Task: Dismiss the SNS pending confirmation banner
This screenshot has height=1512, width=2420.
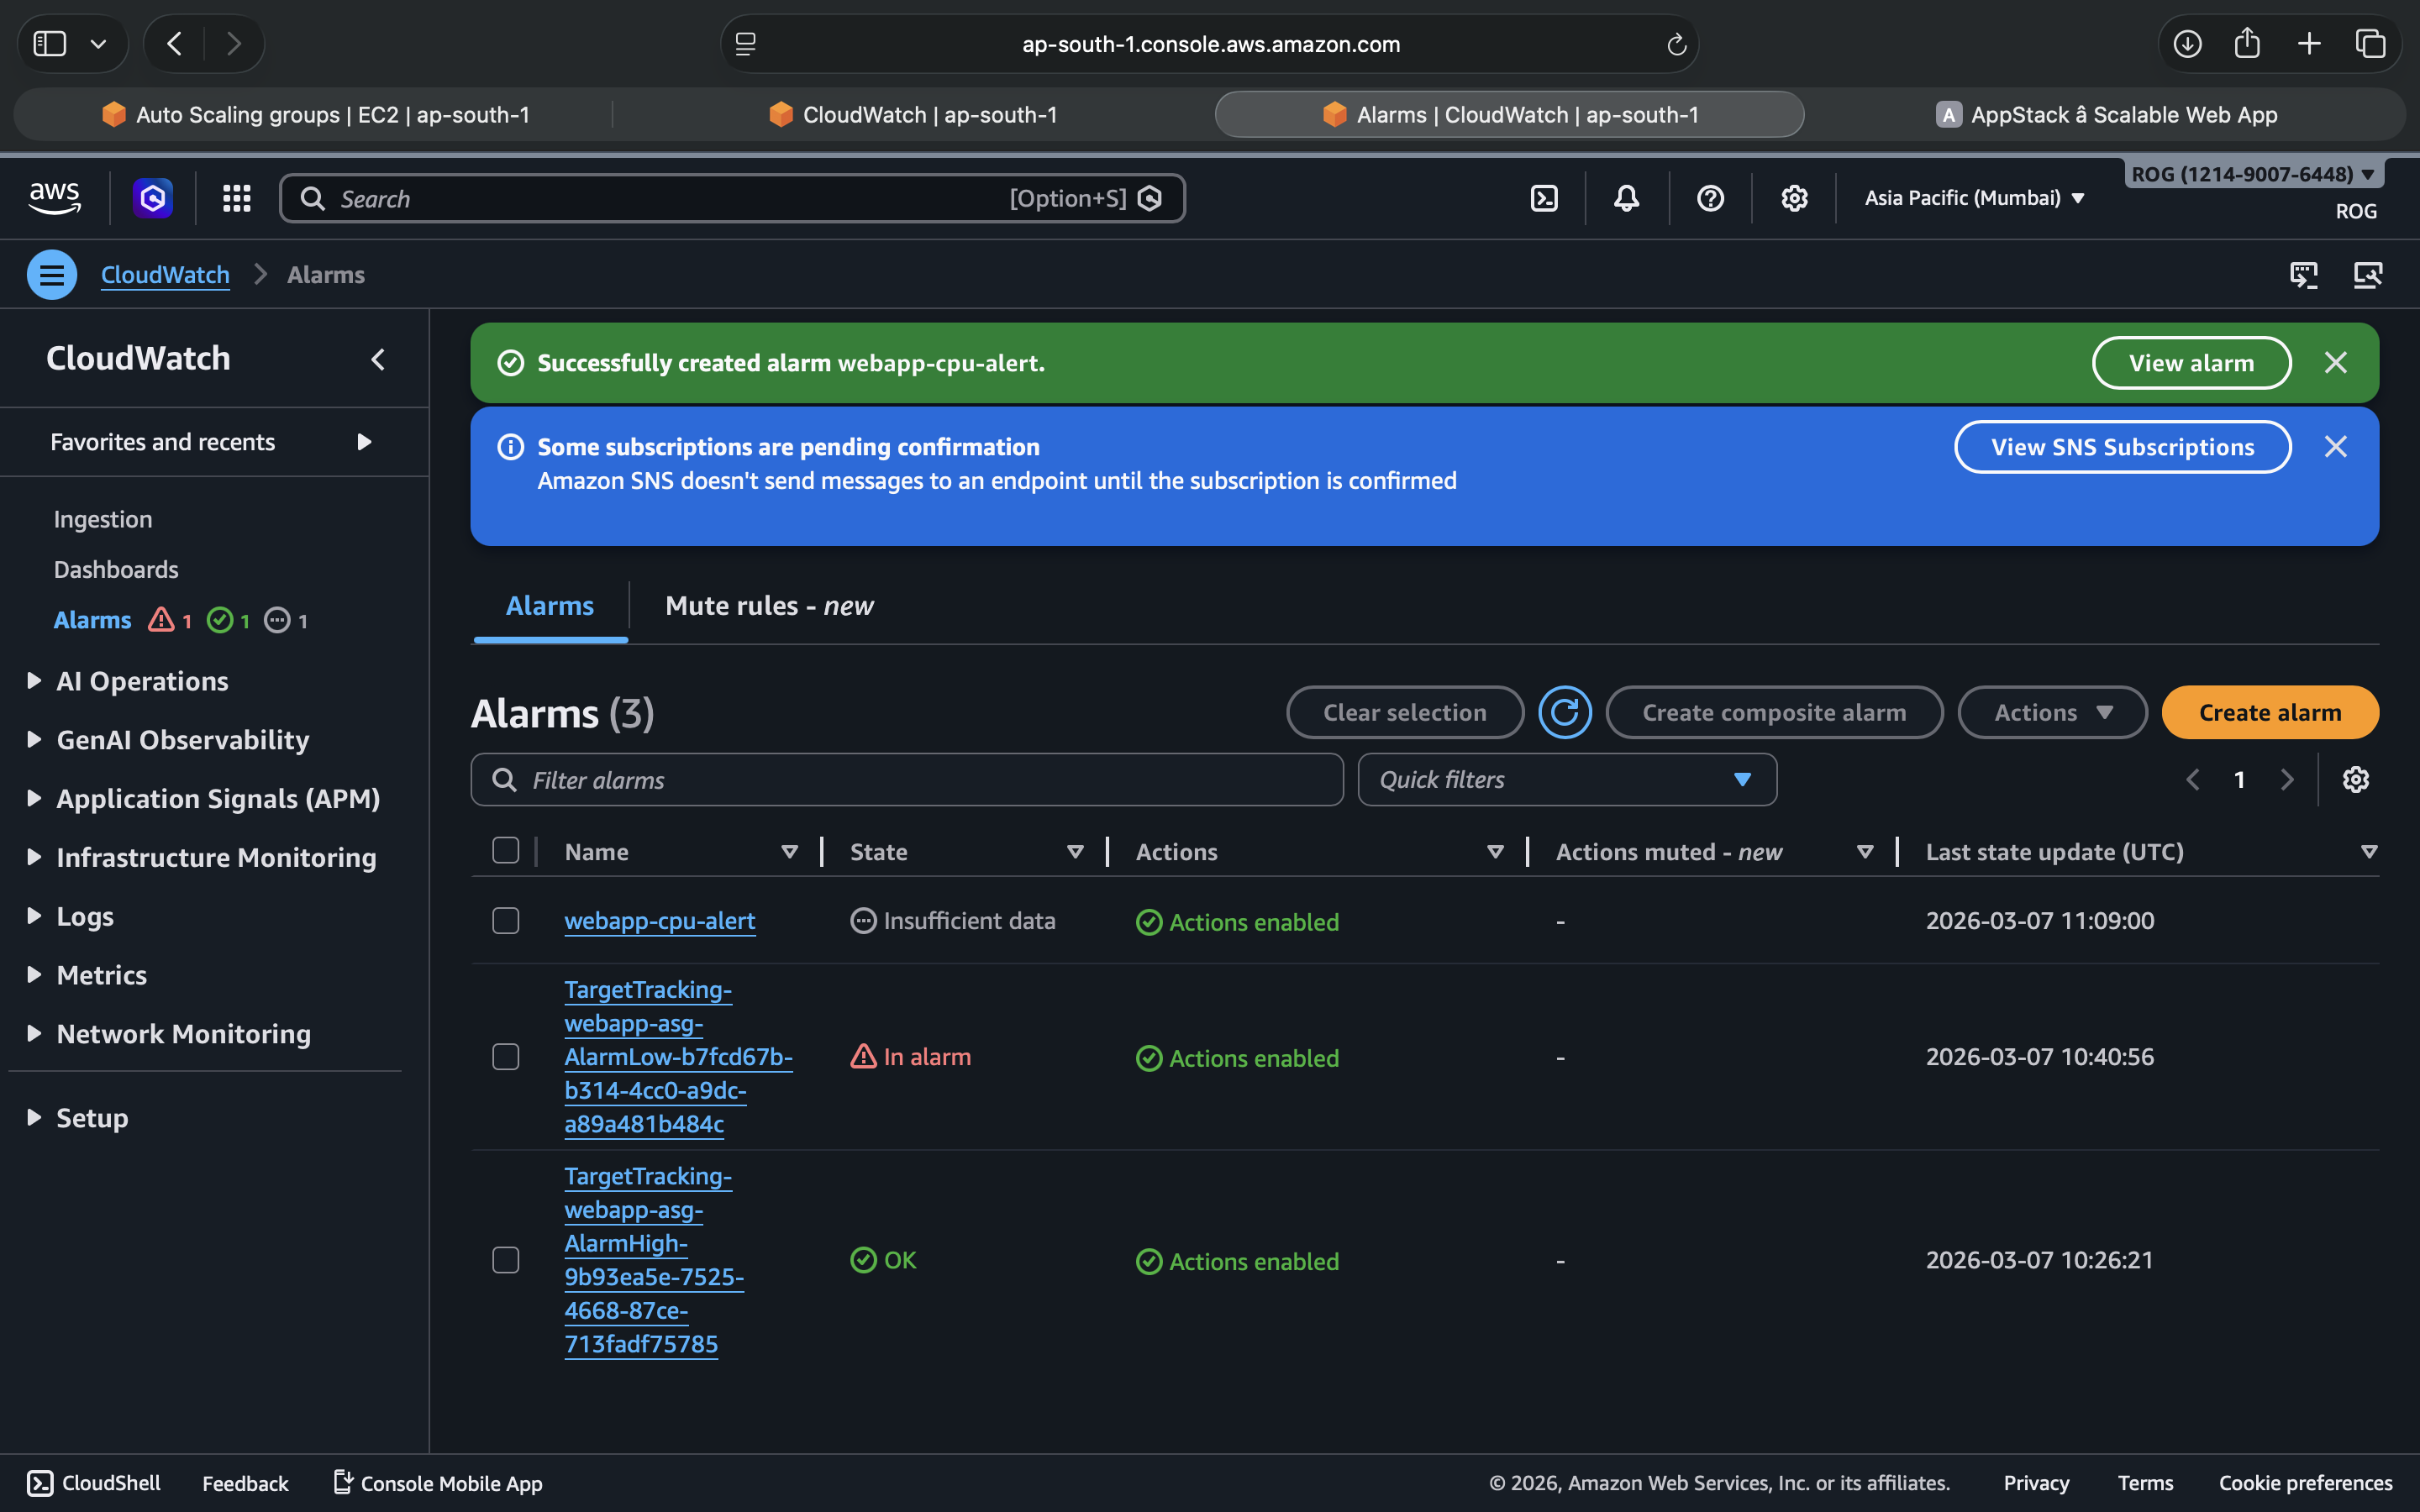Action: 2335,446
